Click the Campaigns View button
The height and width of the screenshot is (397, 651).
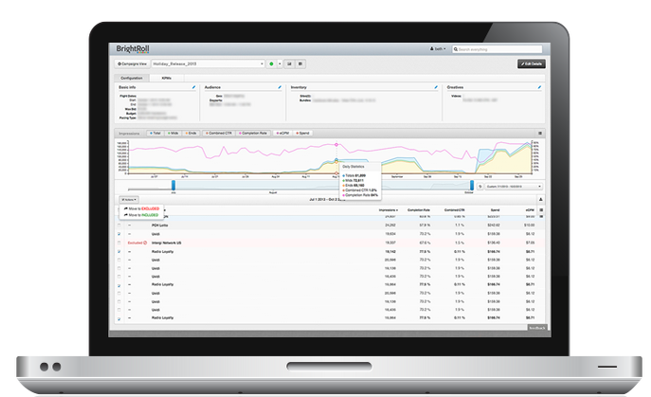point(133,63)
